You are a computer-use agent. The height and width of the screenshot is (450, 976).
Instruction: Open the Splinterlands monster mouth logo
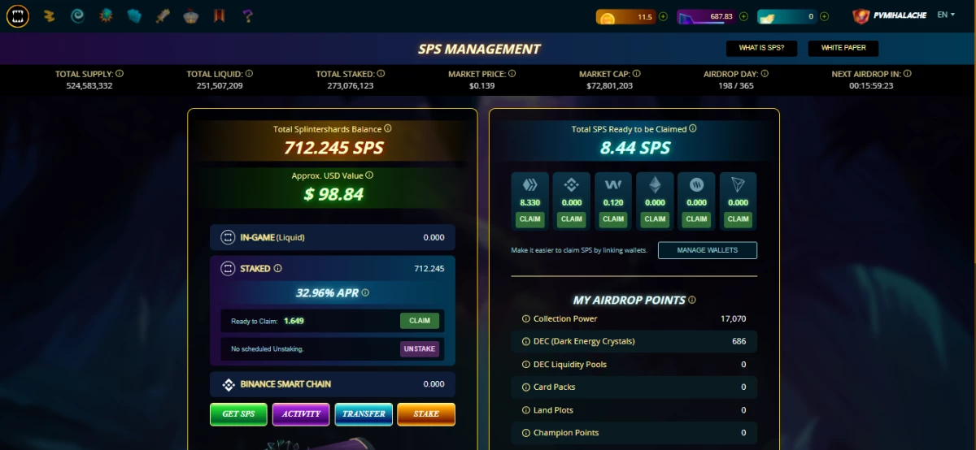click(x=18, y=15)
